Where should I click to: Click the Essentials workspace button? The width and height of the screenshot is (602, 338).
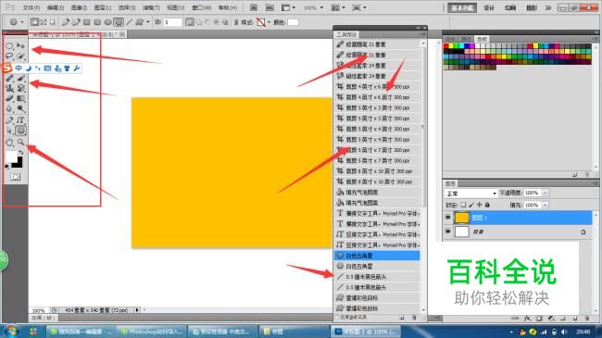click(462, 8)
